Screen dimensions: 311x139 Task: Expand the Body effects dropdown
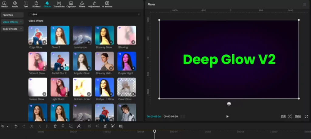(x=21, y=29)
